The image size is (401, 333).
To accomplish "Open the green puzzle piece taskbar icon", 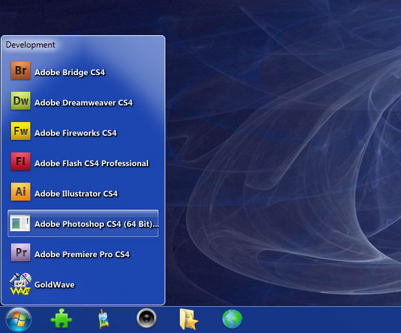I will click(x=61, y=319).
